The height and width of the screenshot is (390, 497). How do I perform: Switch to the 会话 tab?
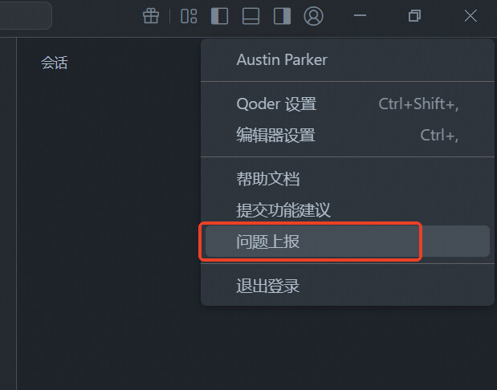tap(54, 63)
